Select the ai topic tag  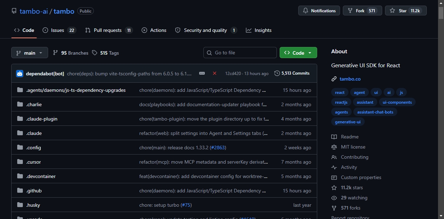tap(389, 93)
